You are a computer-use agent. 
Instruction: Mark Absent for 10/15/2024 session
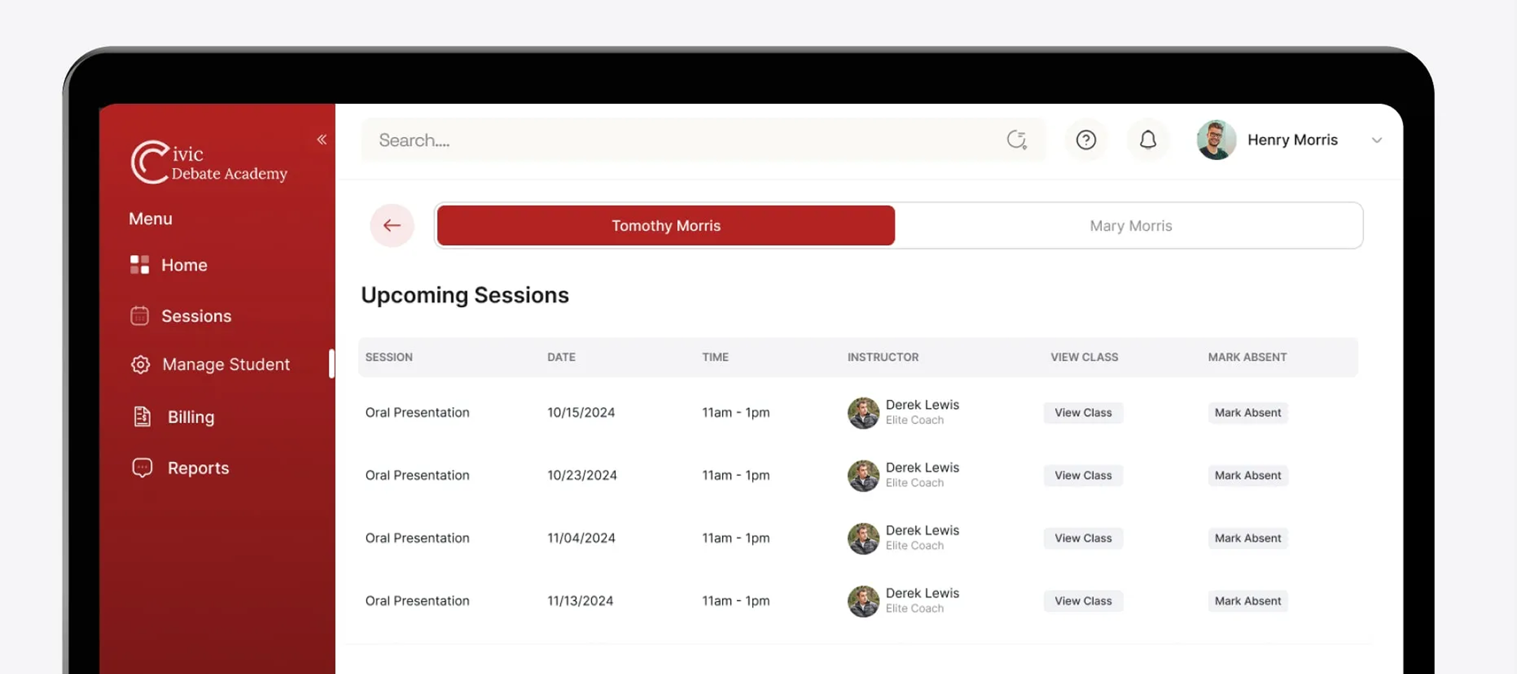click(1248, 413)
